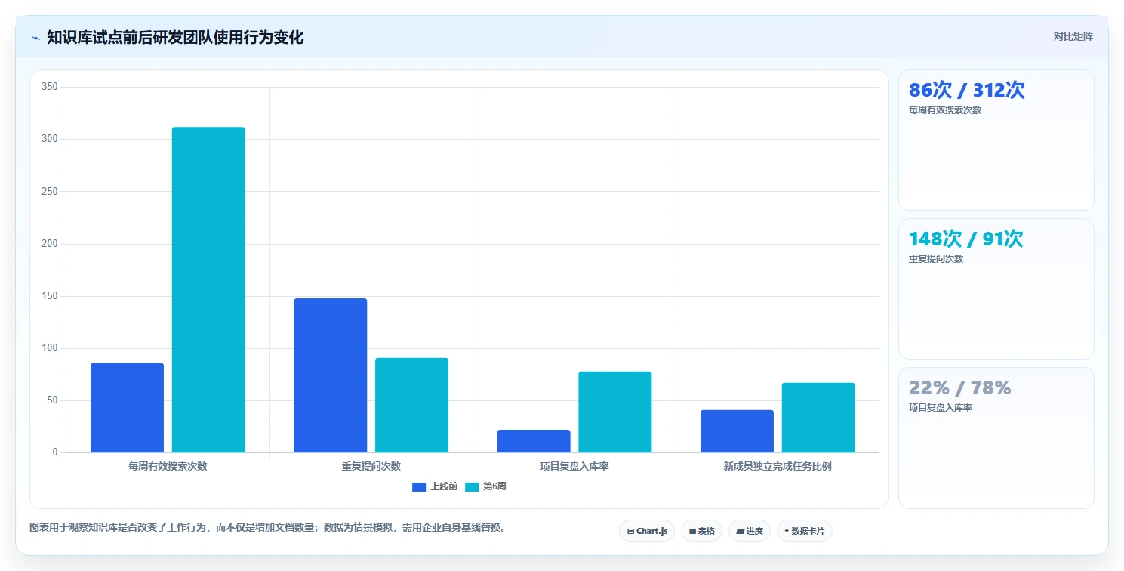The width and height of the screenshot is (1124, 571).
Task: Click the 148次 / 91次 card value
Action: 966,239
